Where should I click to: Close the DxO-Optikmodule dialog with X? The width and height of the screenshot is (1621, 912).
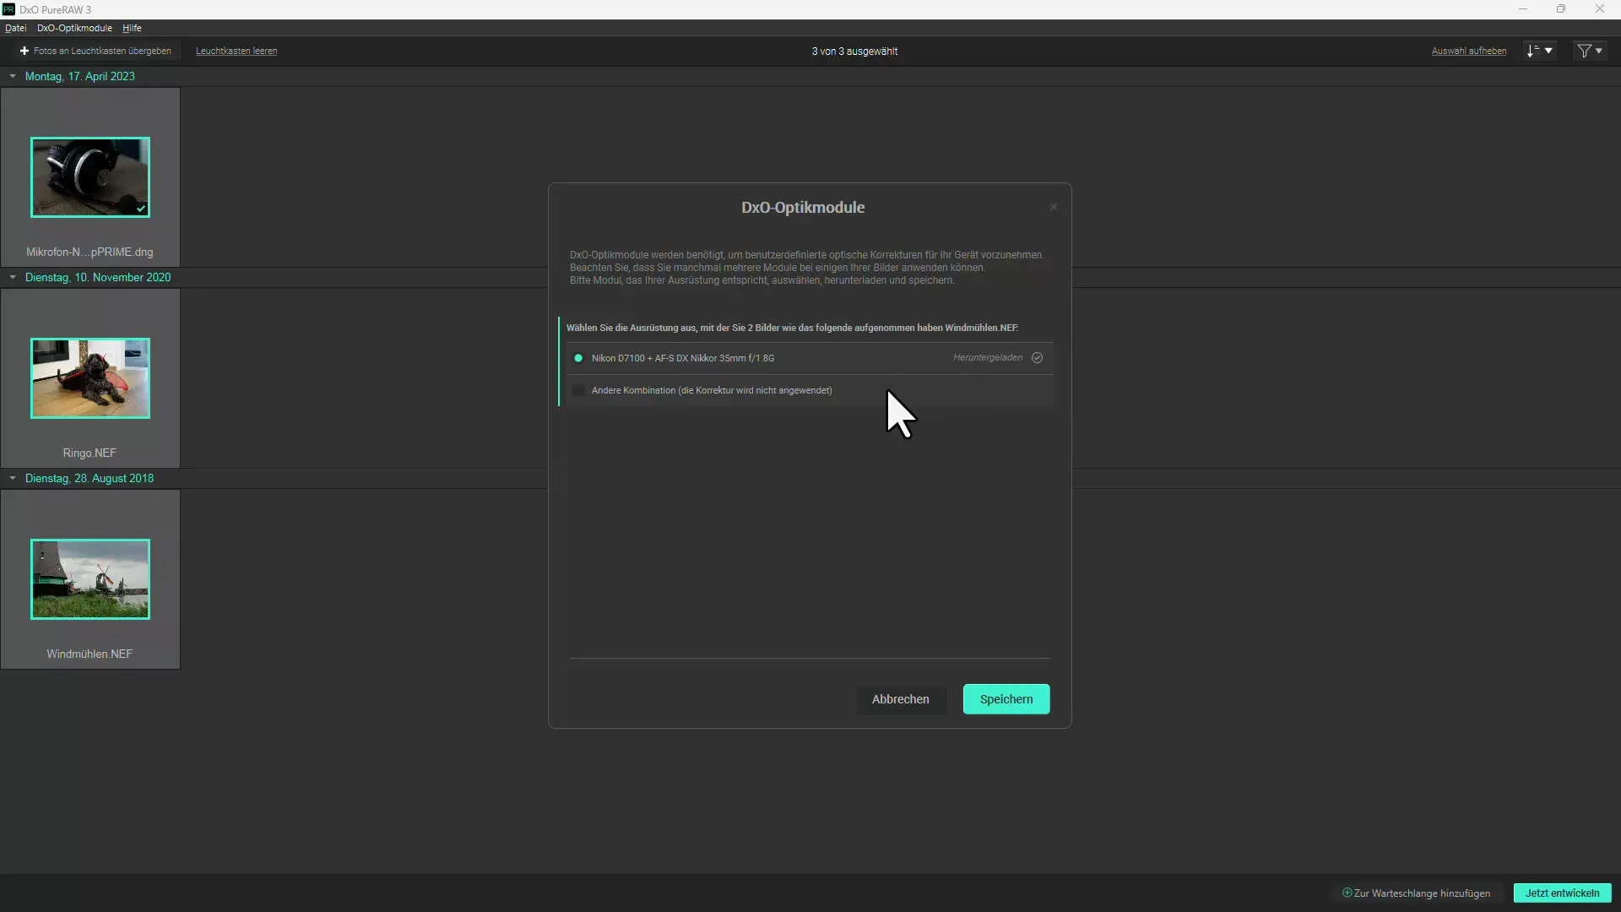click(1053, 207)
